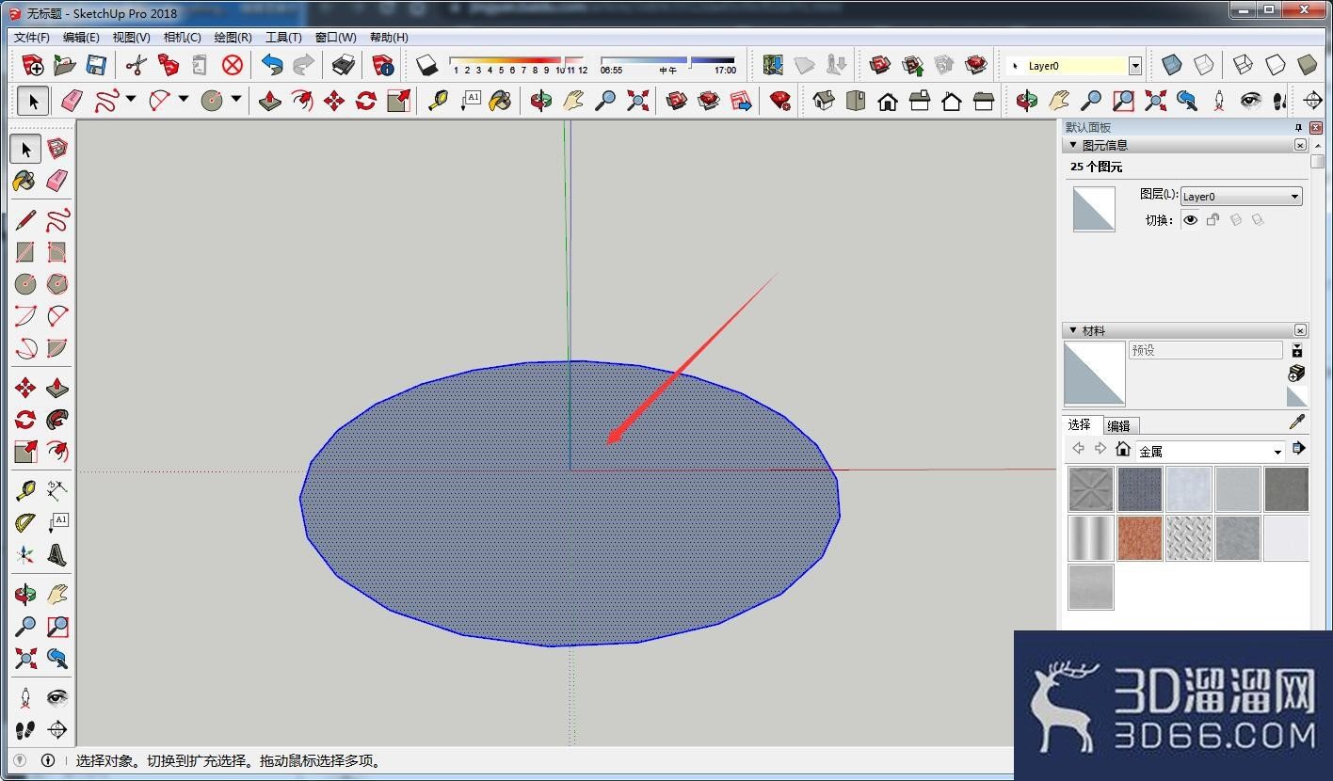Toggle the eye visibility icon in entity info
This screenshot has width=1333, height=781.
(1191, 220)
